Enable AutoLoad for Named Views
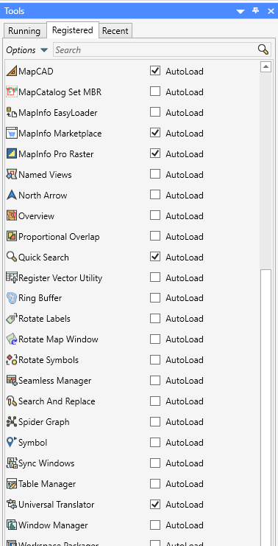This screenshot has height=546, width=278. point(155,174)
